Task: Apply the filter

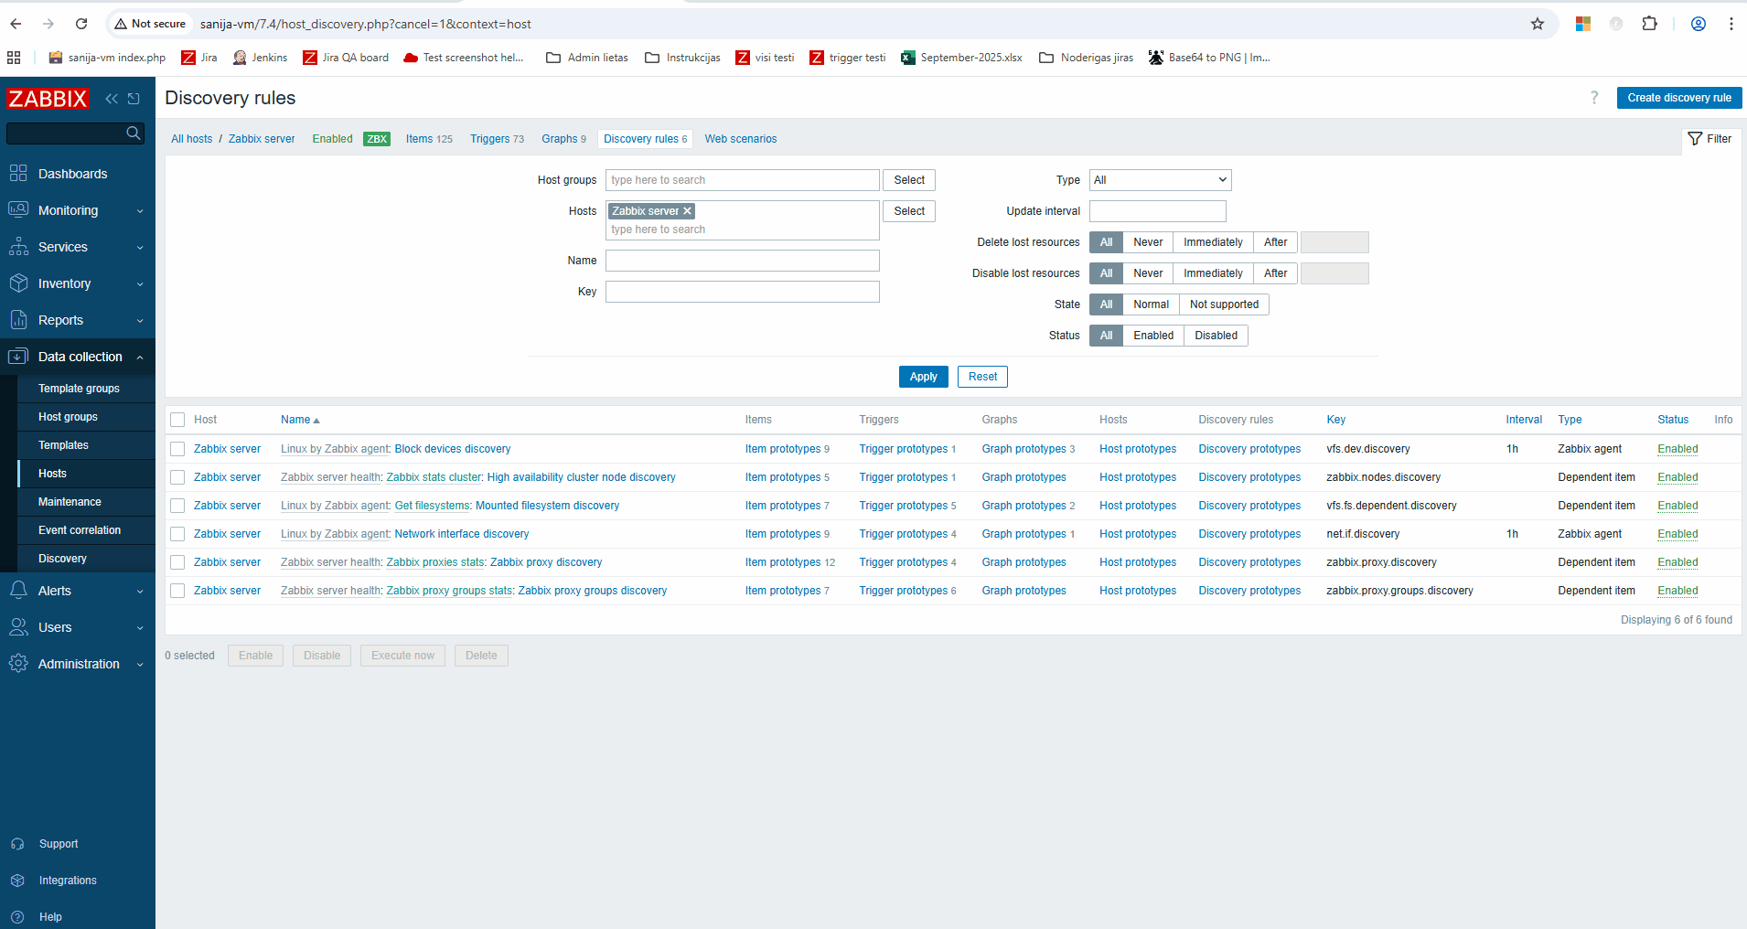Action: point(923,377)
